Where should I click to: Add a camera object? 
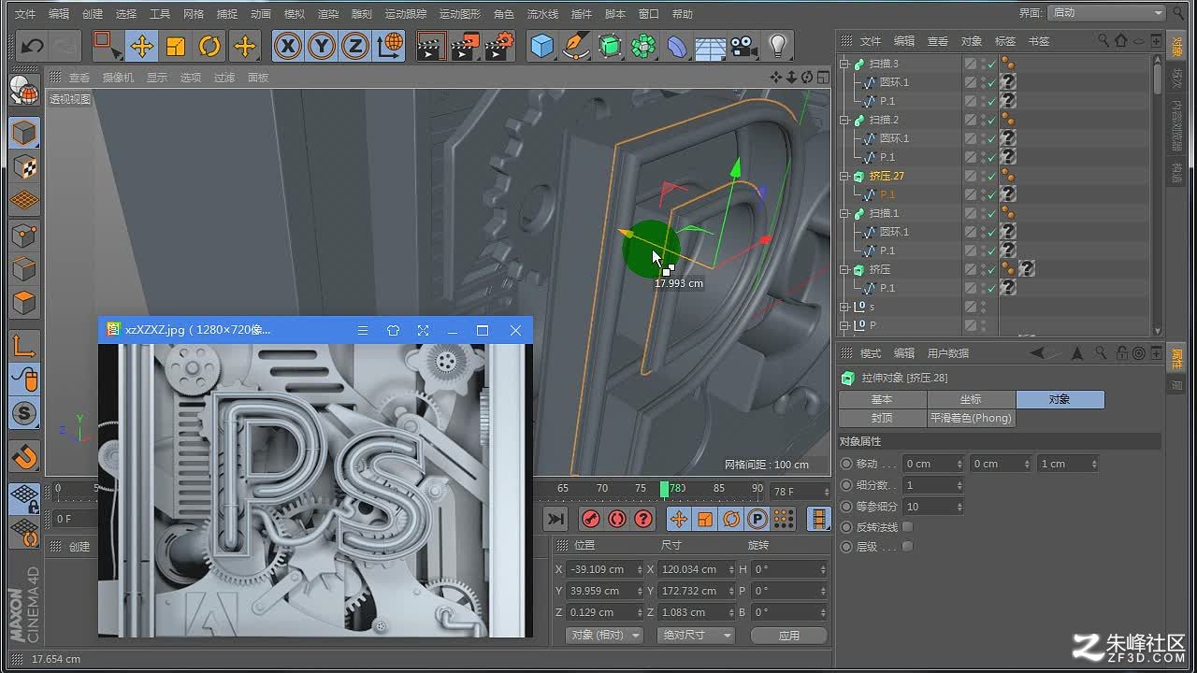click(x=743, y=46)
